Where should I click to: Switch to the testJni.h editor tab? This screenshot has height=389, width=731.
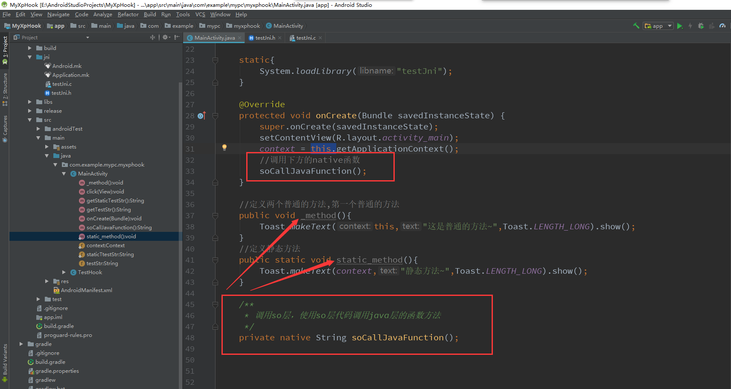[265, 38]
